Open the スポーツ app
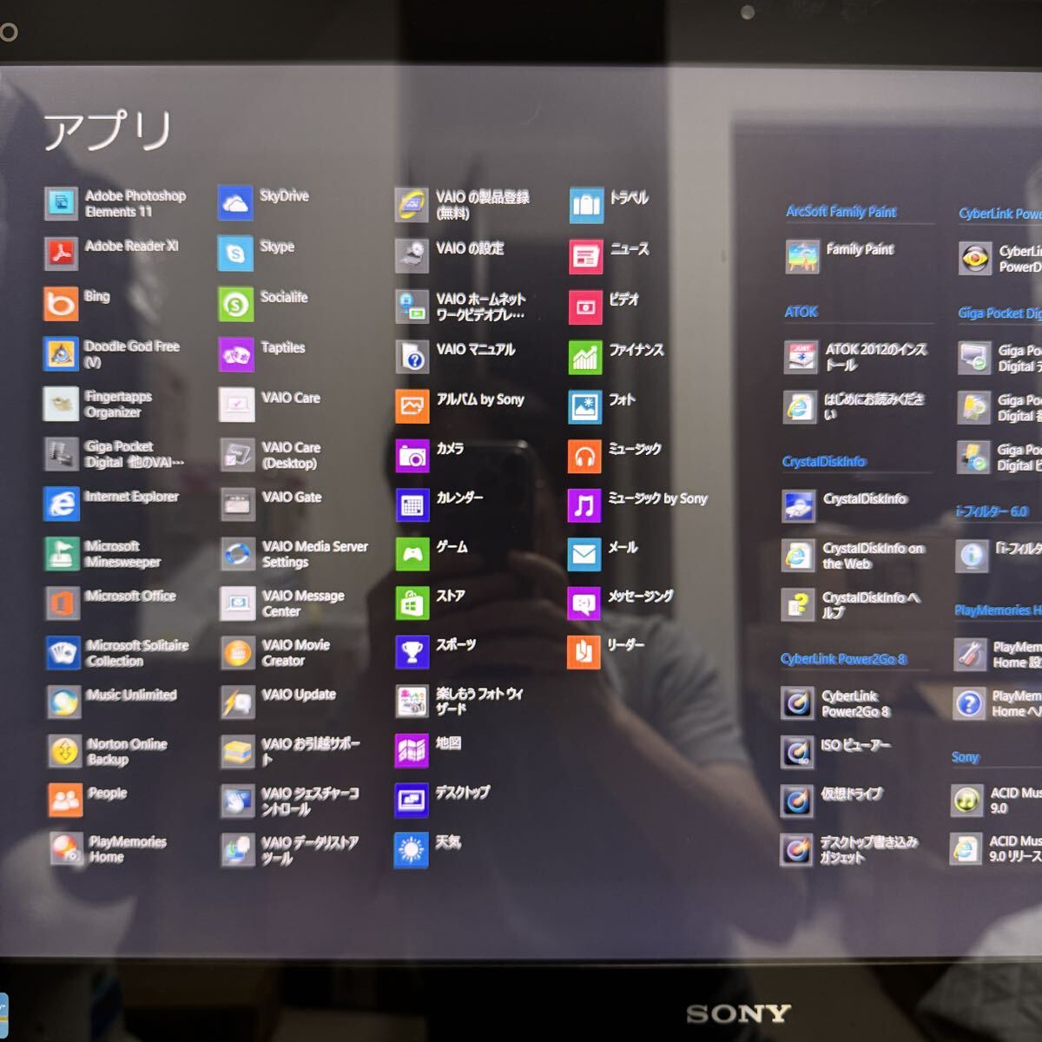1042x1042 pixels. (436, 652)
